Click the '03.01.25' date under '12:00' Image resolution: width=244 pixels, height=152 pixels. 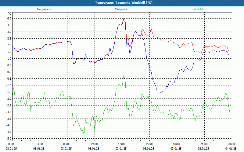point(121,148)
